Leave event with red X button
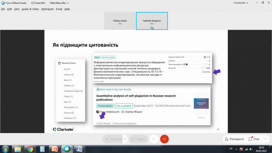This screenshot has width=272, height=153. tap(164, 139)
